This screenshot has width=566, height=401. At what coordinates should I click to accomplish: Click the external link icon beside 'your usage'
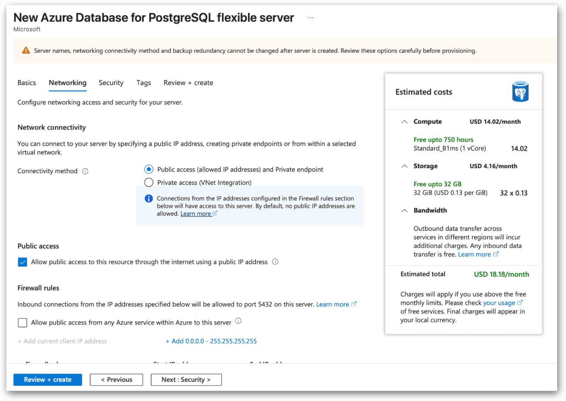521,302
